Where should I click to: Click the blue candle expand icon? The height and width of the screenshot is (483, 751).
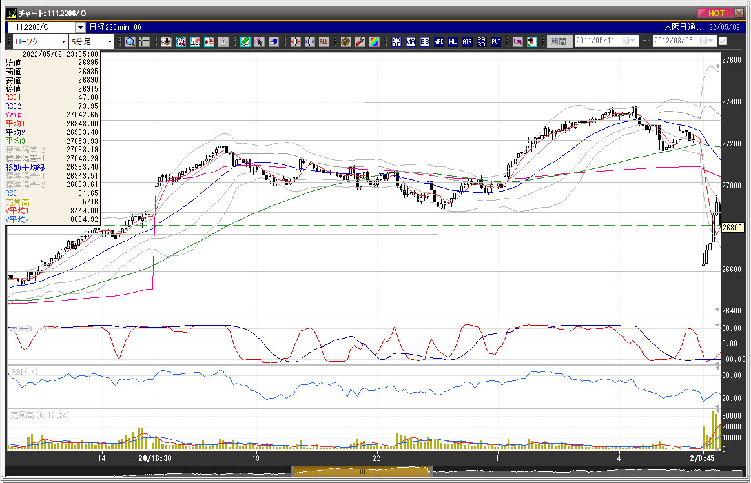tap(310, 42)
